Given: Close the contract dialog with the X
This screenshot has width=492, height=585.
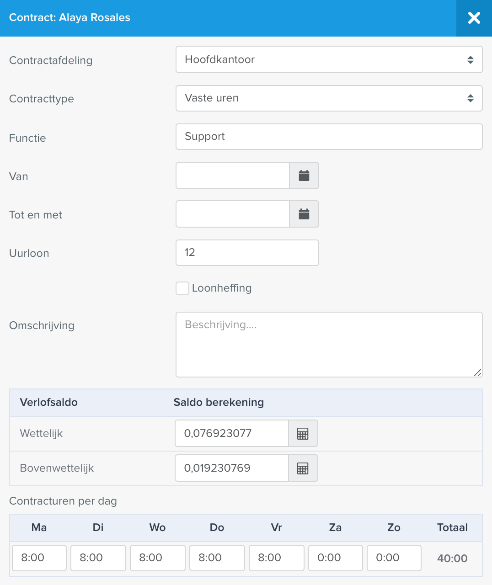Looking at the screenshot, I should point(474,18).
